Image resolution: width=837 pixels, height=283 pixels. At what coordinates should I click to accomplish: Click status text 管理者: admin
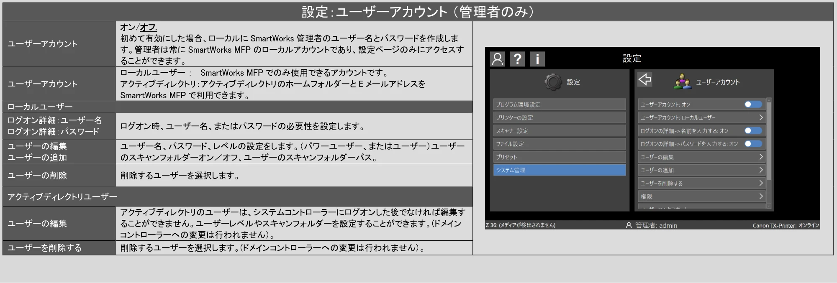pyautogui.click(x=656, y=225)
